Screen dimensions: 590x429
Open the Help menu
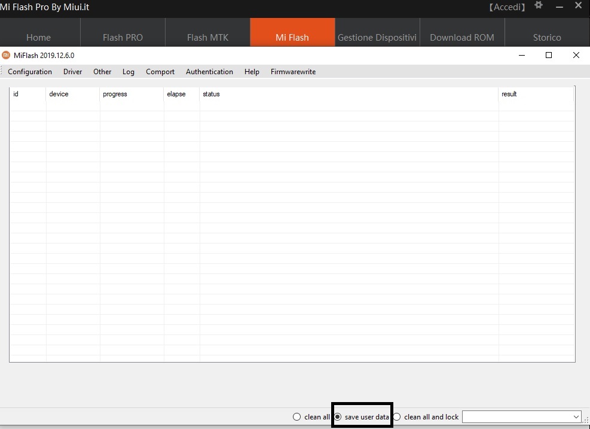[252, 72]
